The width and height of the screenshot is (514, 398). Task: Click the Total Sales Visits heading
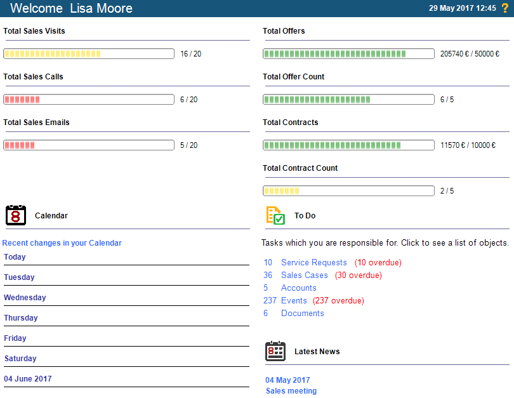click(x=34, y=31)
